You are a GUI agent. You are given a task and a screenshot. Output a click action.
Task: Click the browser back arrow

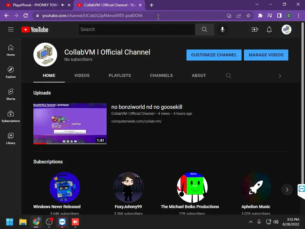[x=7, y=16]
